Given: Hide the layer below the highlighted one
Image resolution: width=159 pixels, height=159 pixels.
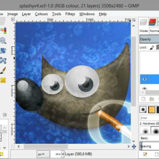Looking at the screenshot, I should pos(144,88).
